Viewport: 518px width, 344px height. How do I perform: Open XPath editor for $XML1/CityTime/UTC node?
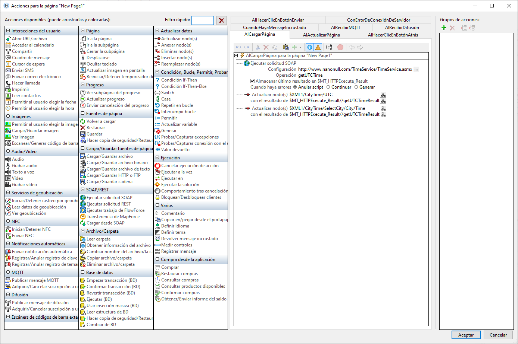coord(383,95)
